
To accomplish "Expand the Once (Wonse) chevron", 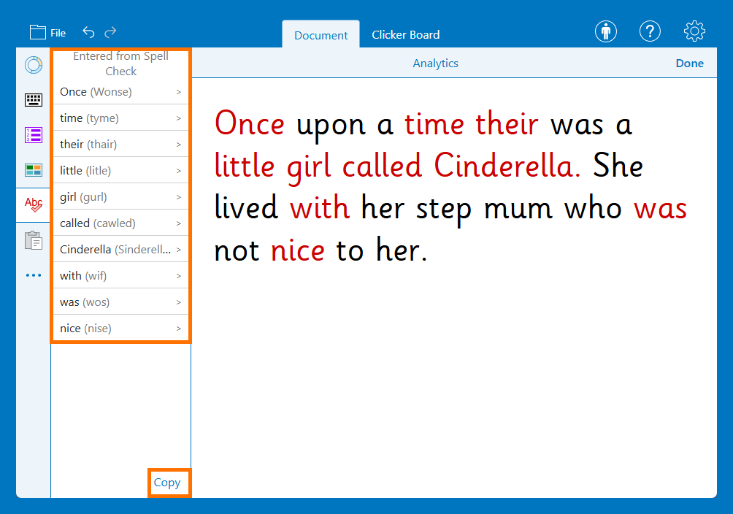I will point(179,92).
